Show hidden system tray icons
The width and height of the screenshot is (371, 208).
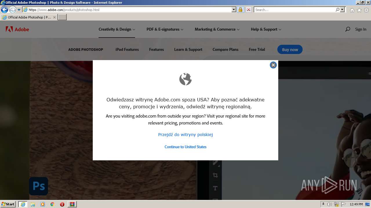coord(323,204)
